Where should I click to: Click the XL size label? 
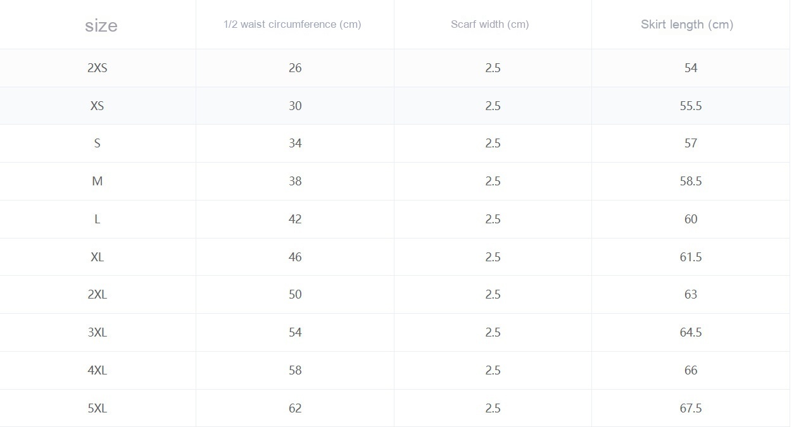[98, 257]
